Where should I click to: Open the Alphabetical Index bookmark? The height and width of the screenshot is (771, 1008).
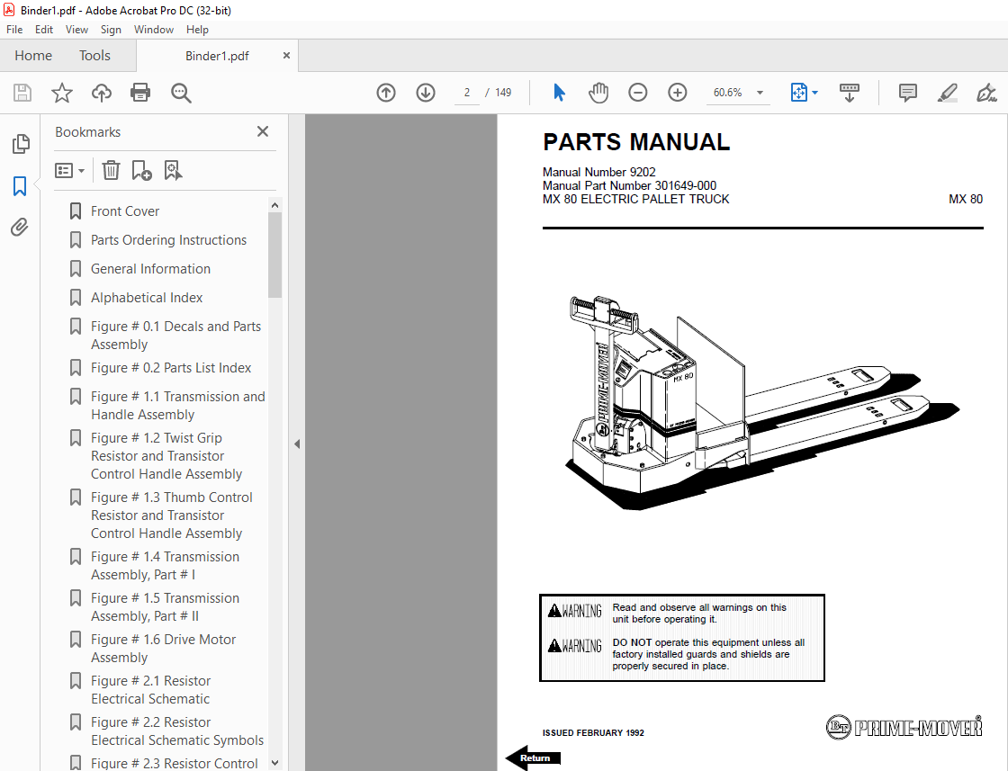(x=147, y=298)
